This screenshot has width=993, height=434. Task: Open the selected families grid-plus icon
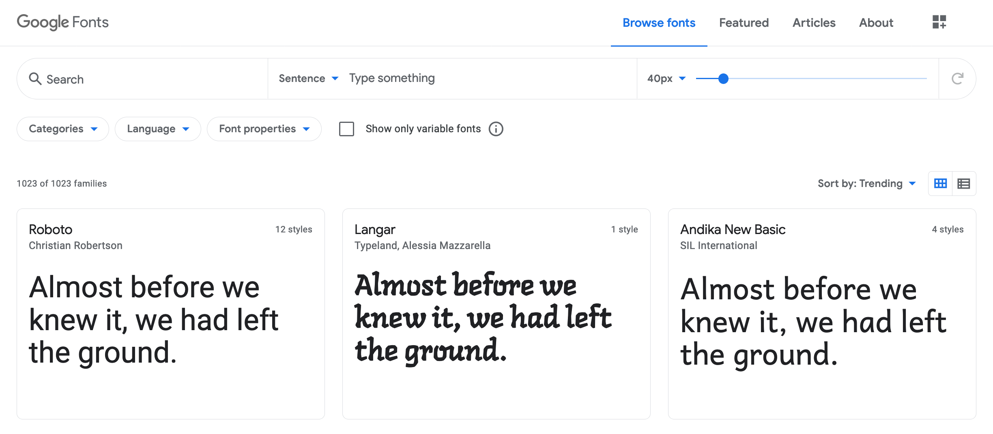point(939,22)
